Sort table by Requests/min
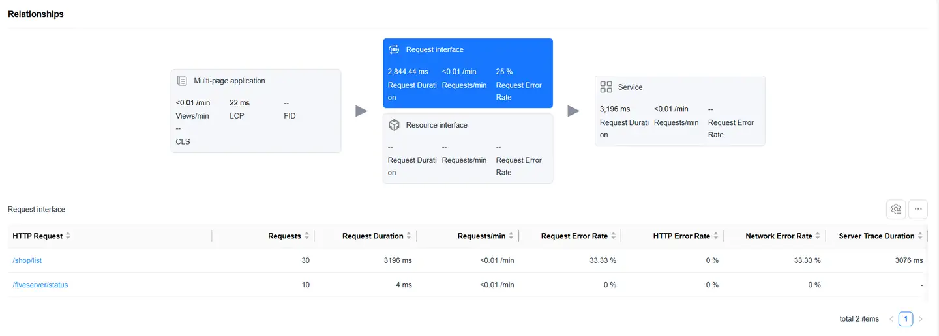The height and width of the screenshot is (336, 939). click(511, 236)
